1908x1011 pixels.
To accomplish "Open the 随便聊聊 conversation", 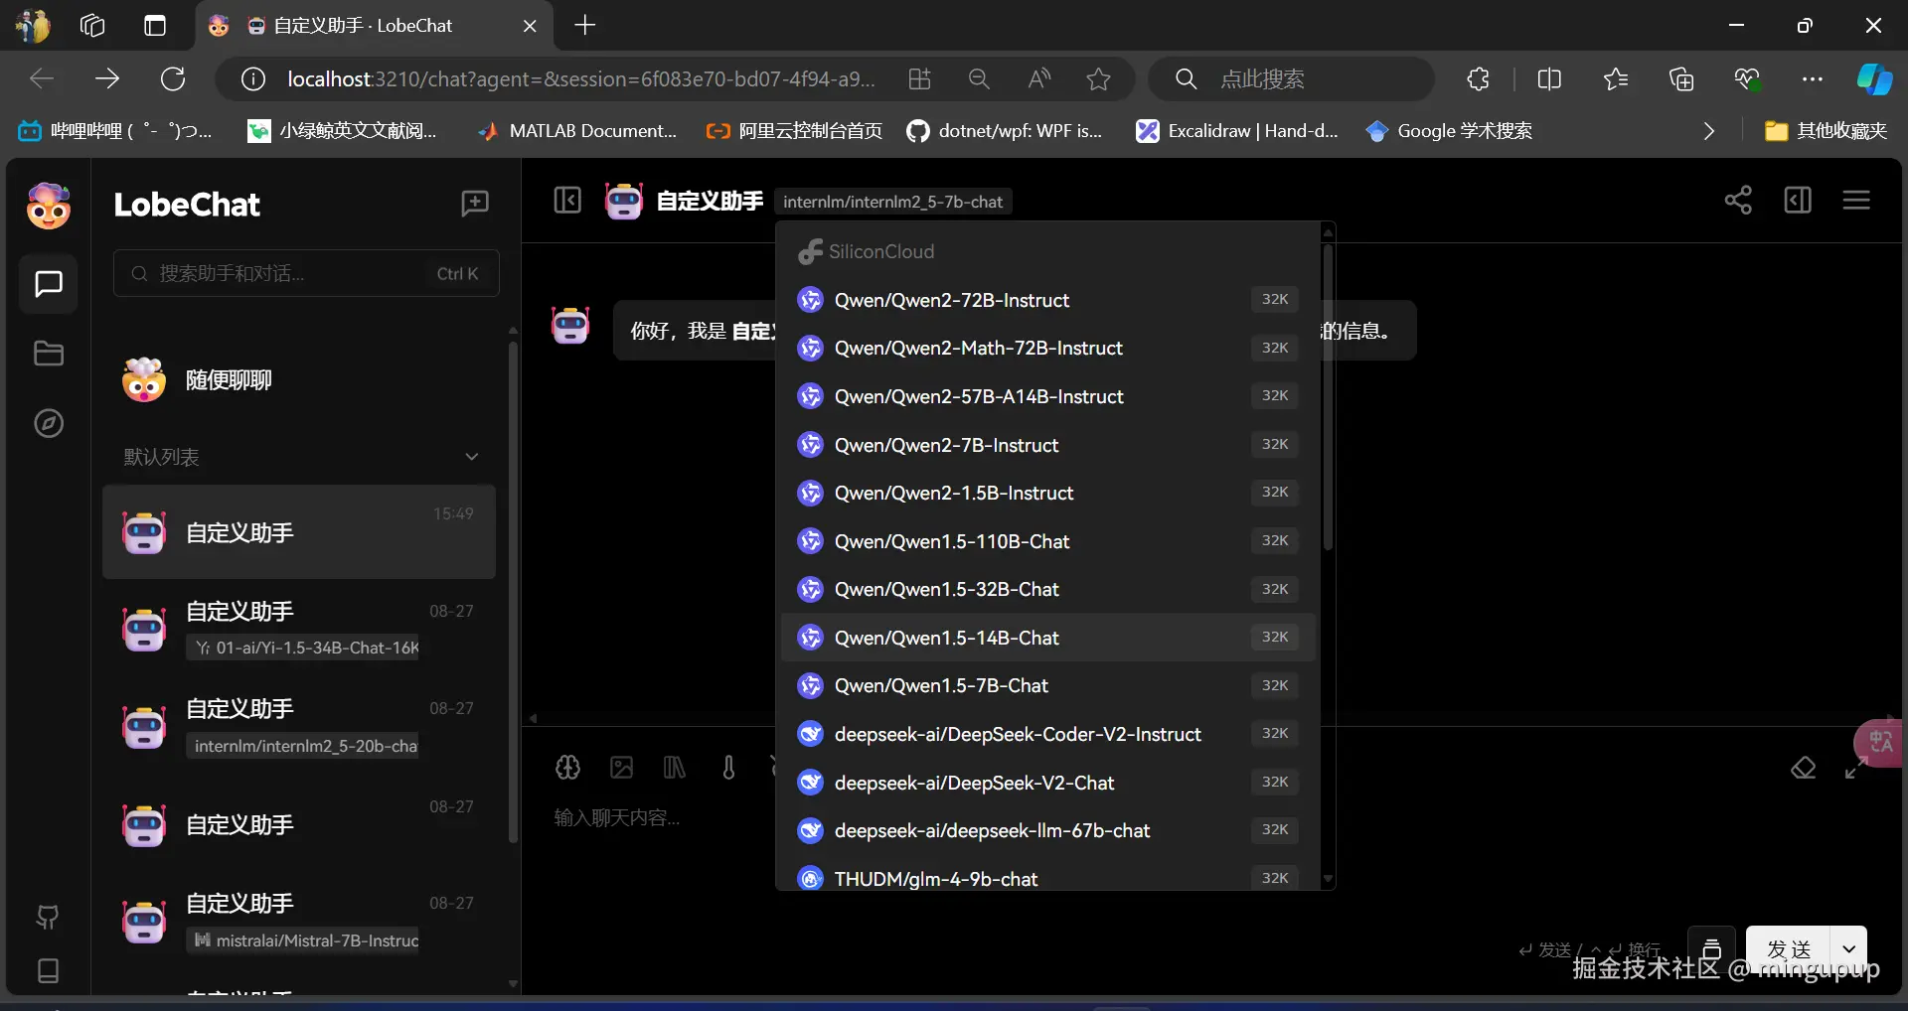I will point(299,380).
